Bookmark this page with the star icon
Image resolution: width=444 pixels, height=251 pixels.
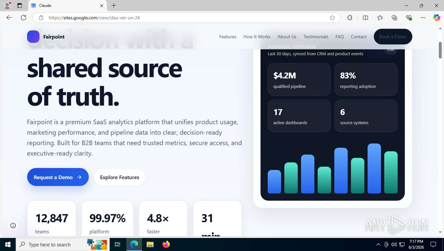point(332,18)
